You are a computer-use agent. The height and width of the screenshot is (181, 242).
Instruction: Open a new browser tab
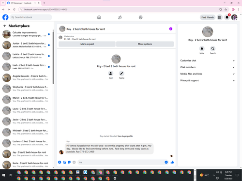[44, 3]
